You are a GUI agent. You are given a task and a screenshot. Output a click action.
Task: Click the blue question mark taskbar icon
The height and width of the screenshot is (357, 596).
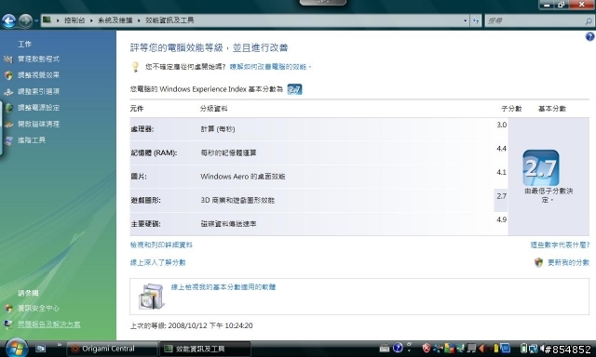point(398,348)
